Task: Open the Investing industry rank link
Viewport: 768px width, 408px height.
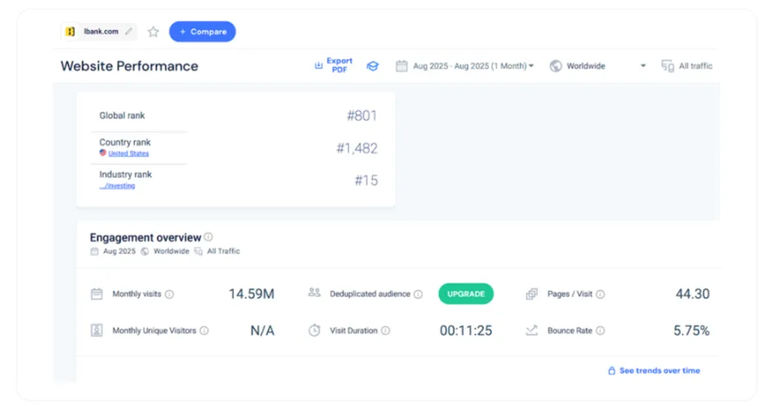Action: (118, 186)
